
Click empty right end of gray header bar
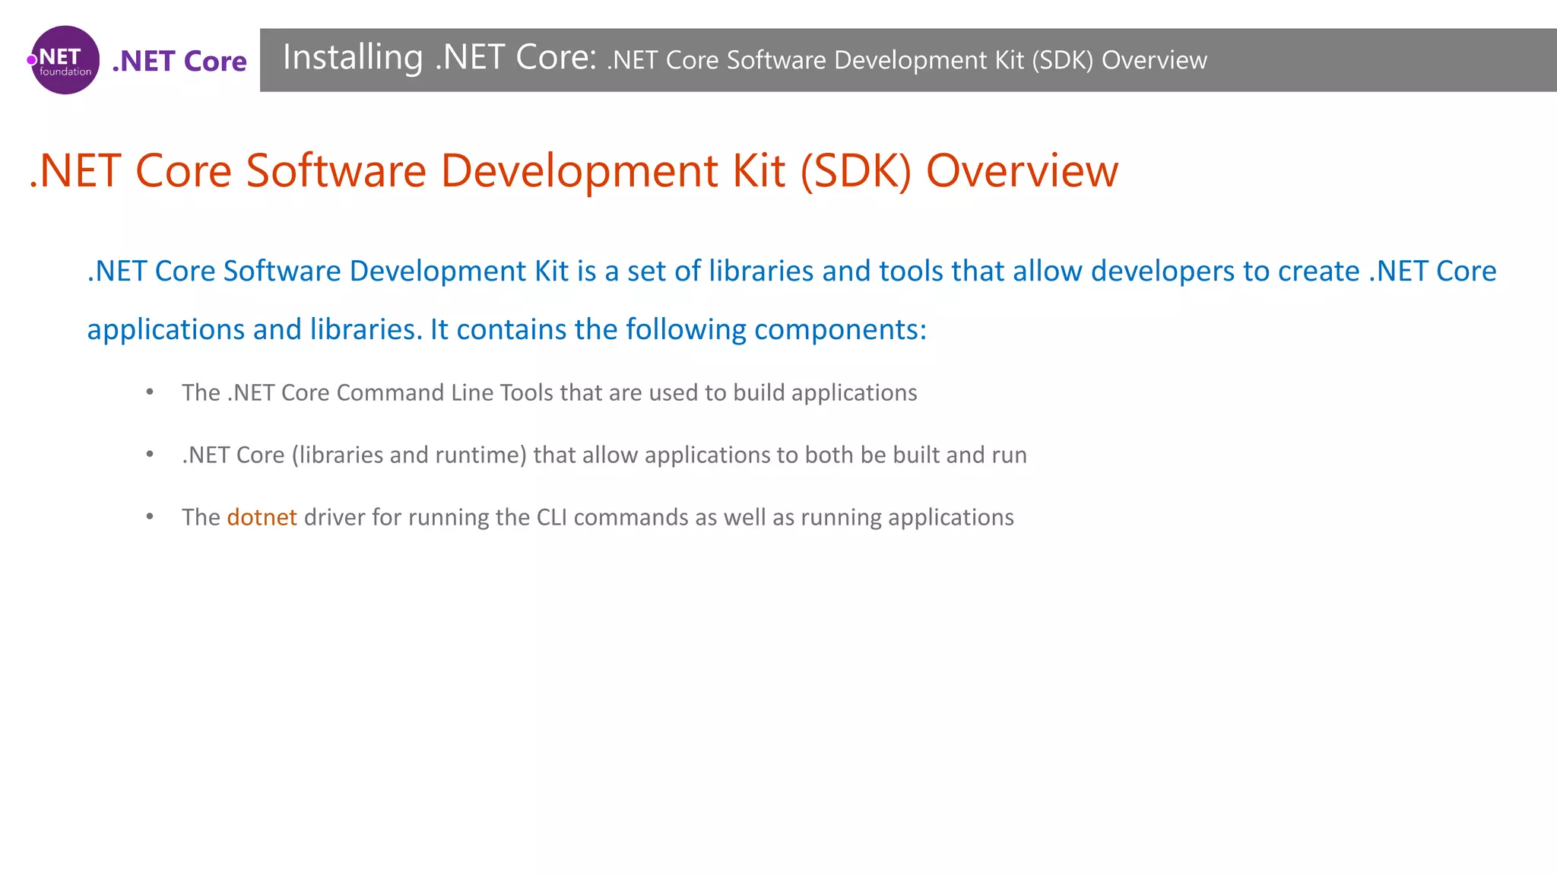(1406, 60)
